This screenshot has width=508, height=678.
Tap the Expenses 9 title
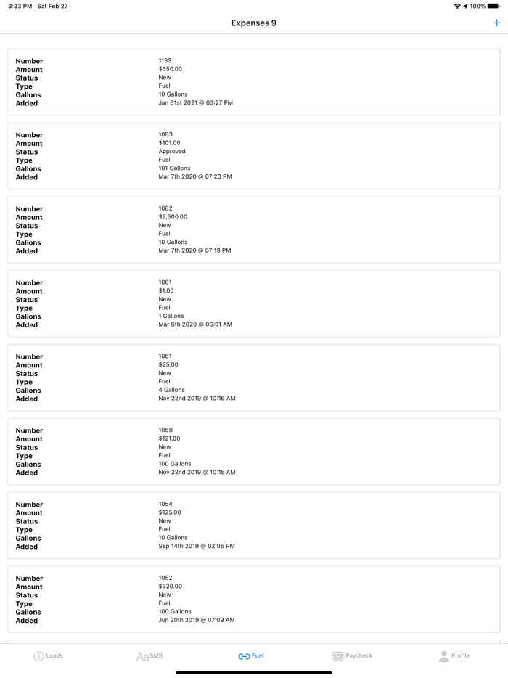pos(253,23)
